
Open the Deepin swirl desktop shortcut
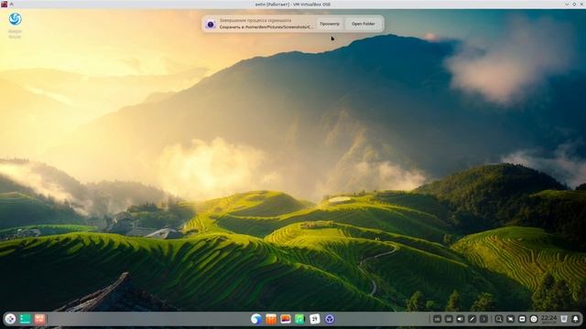coord(15,19)
